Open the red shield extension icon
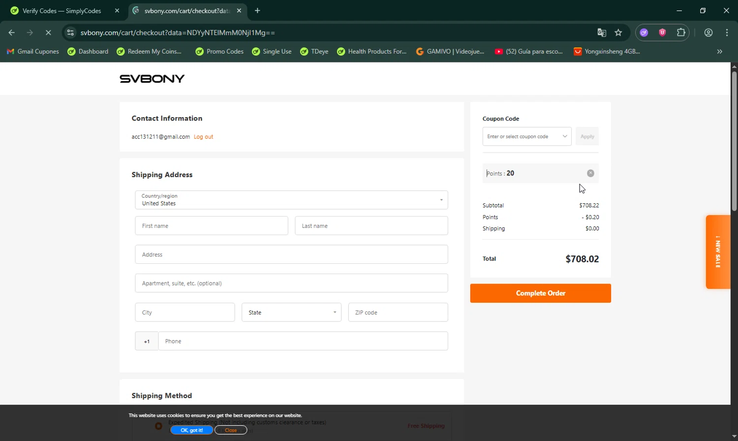 [662, 32]
